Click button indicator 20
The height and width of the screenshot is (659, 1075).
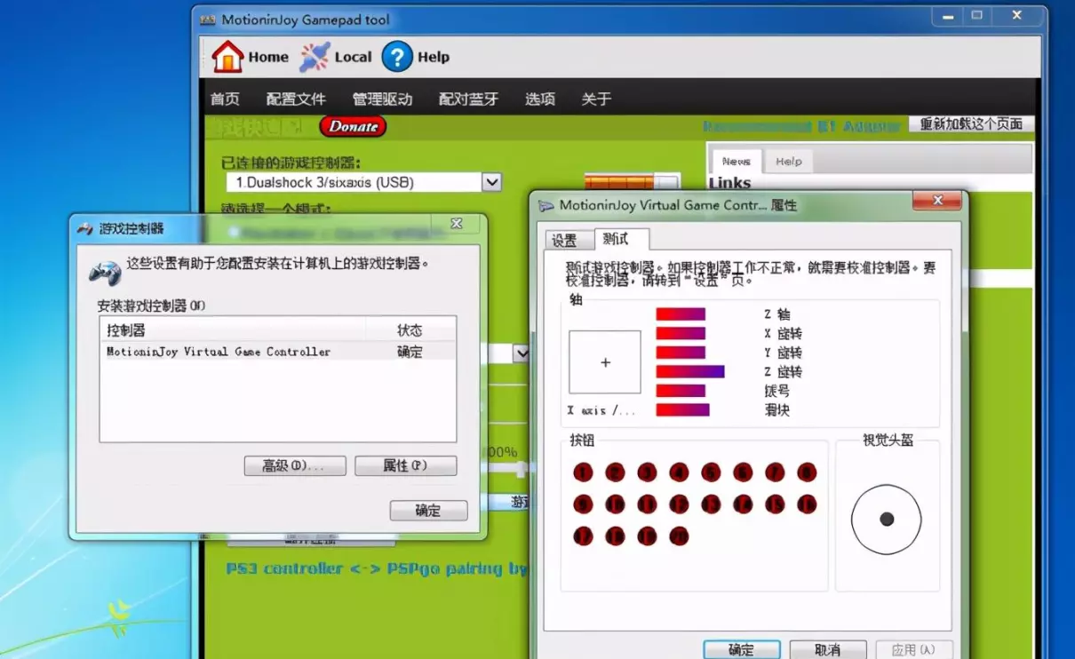tap(679, 536)
